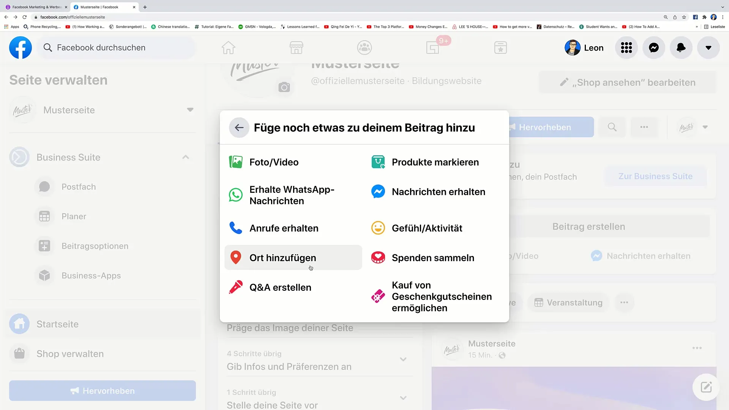Open Messenger from the top bar
Image resolution: width=729 pixels, height=410 pixels.
tap(654, 47)
